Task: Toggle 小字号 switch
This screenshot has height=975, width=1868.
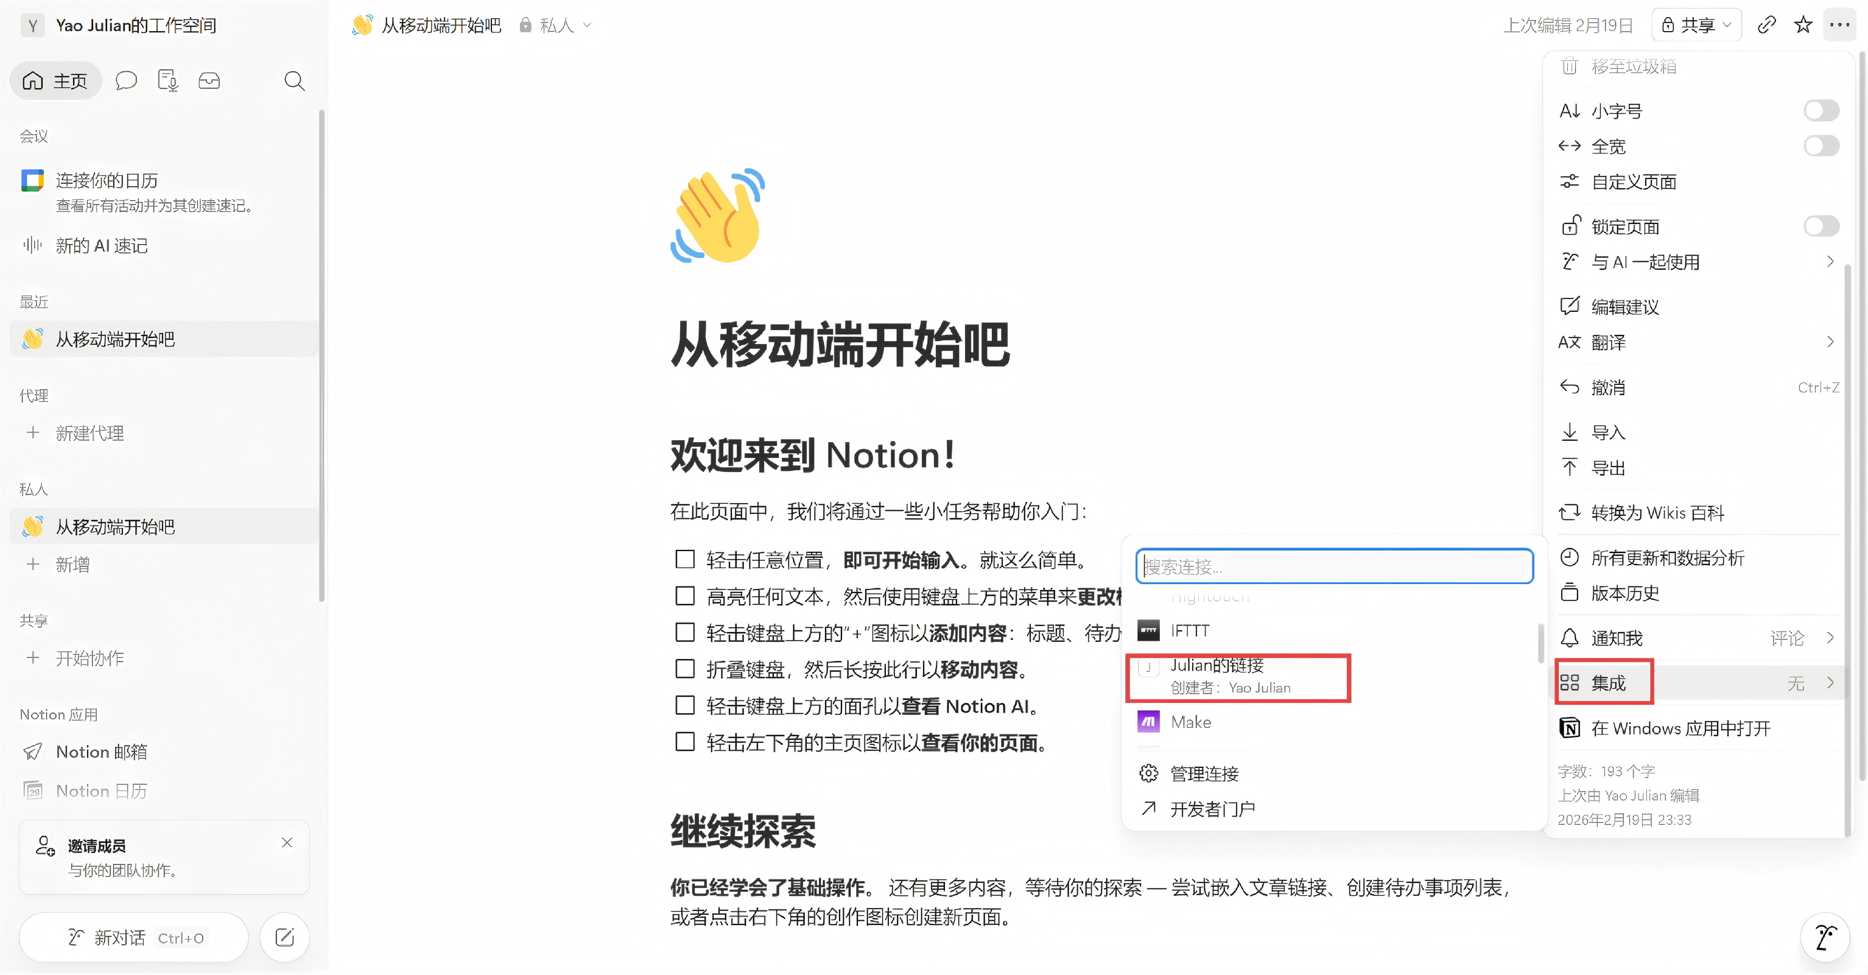Action: point(1821,110)
